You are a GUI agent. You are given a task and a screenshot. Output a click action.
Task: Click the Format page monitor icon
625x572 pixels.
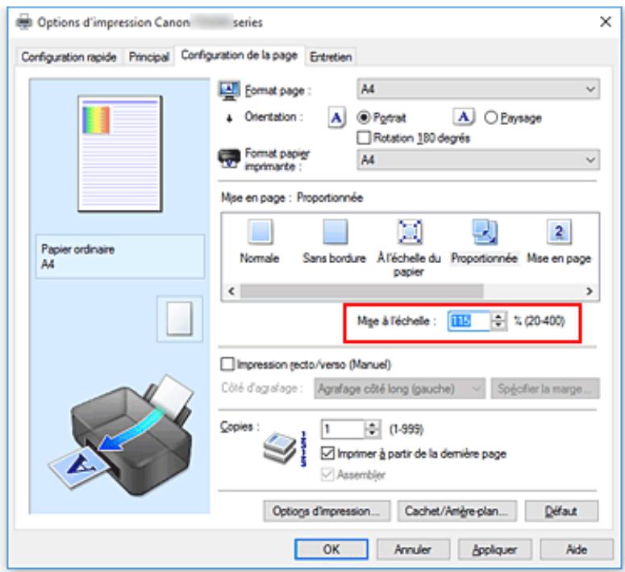(230, 90)
